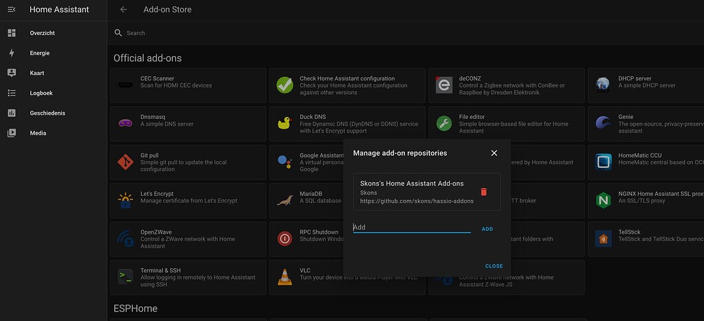Click the Dnsmasq add-on title

point(153,117)
